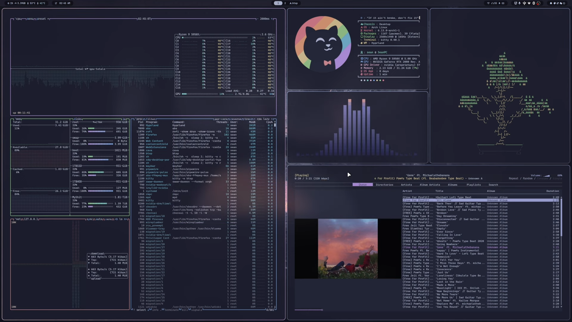This screenshot has height=322, width=572.
Task: Click the power button icon in top bar
Action: pos(564,3)
